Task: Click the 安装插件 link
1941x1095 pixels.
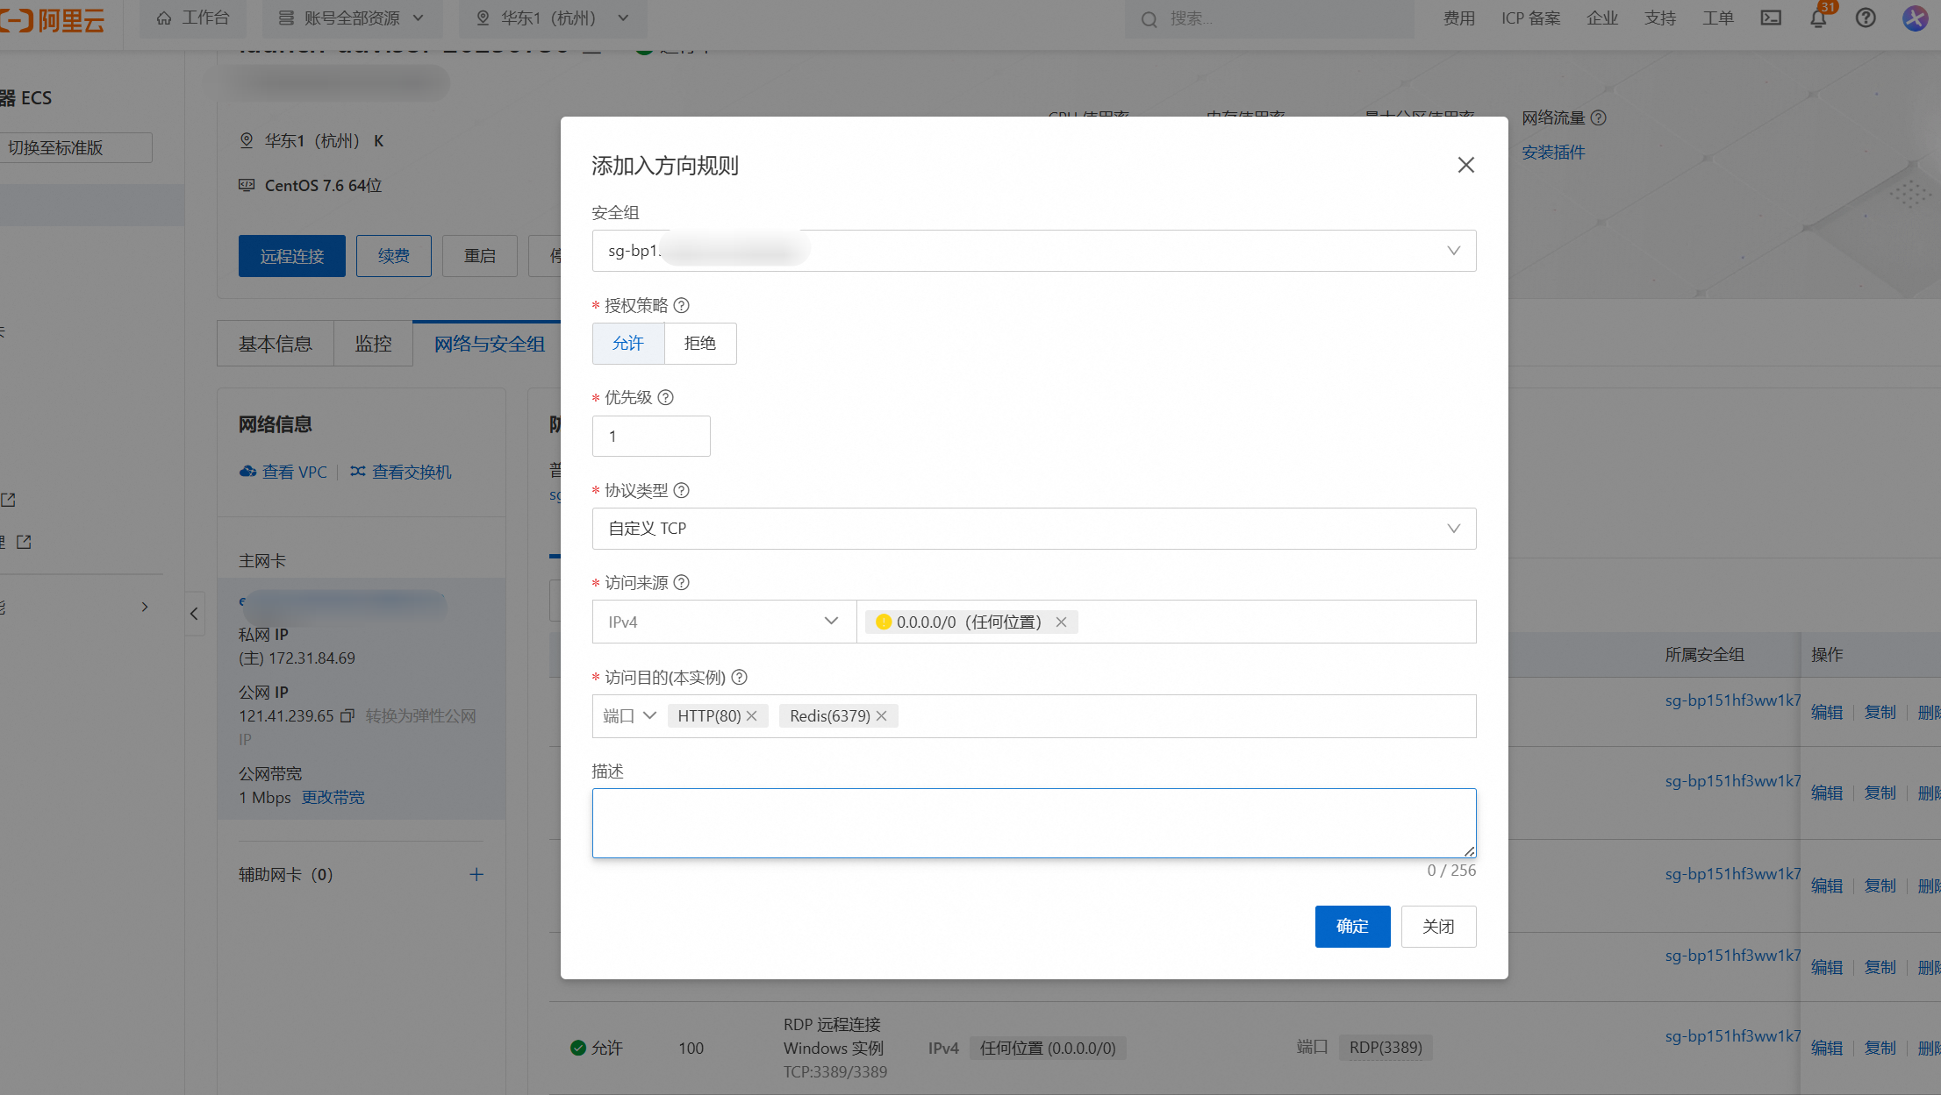Action: coord(1553,153)
